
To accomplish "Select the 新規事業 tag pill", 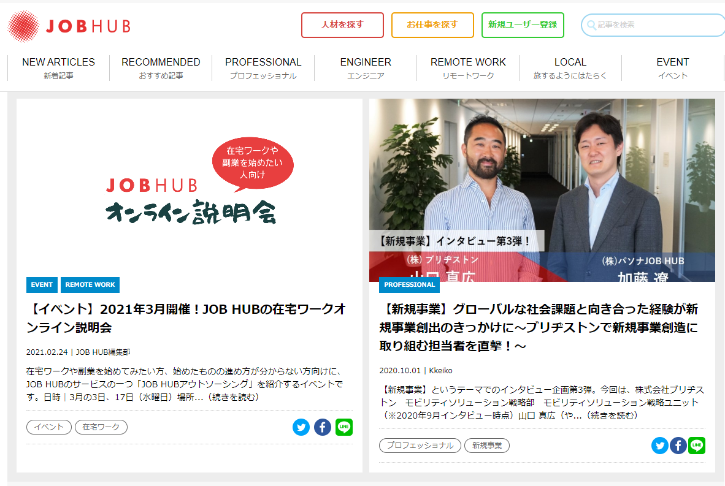I will pos(487,446).
